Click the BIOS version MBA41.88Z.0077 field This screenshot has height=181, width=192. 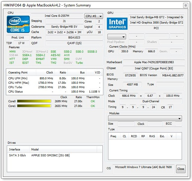tap(173, 75)
